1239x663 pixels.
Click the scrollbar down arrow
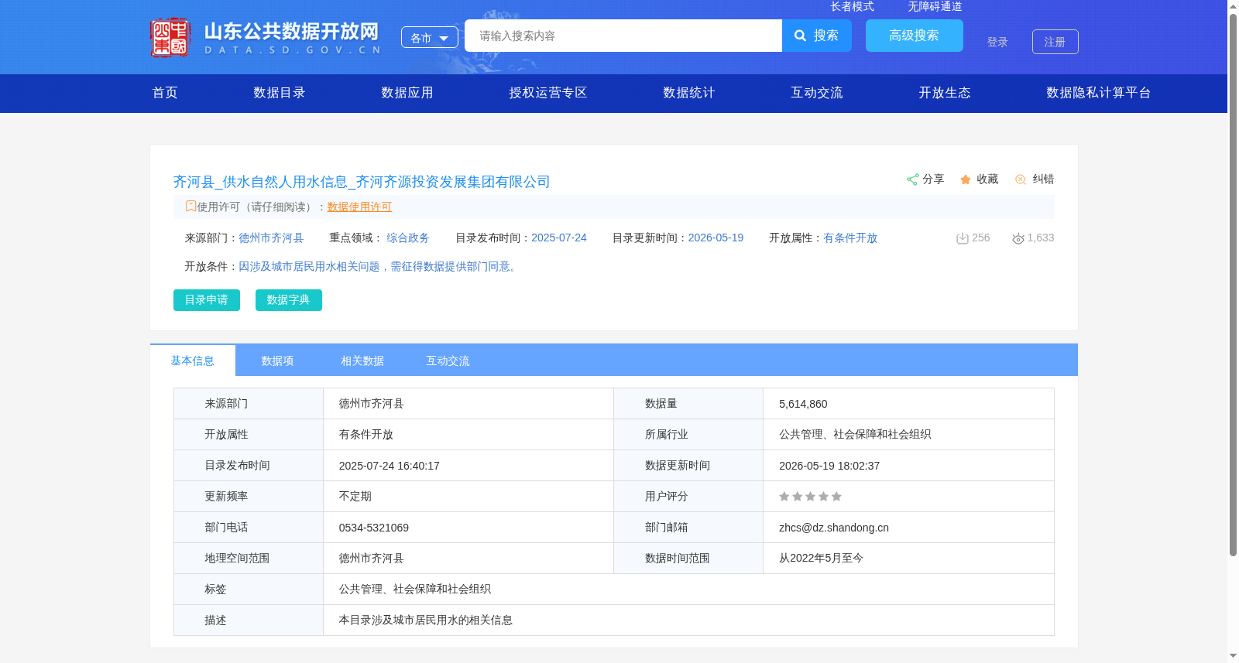click(1233, 656)
